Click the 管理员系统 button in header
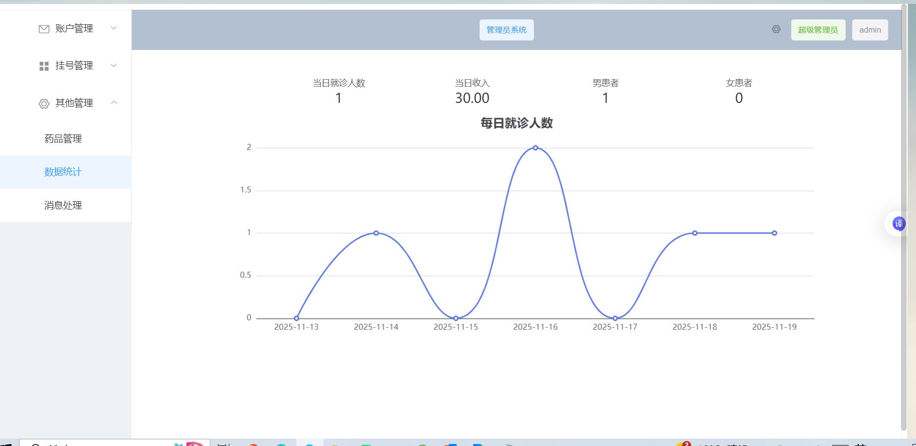 click(506, 30)
